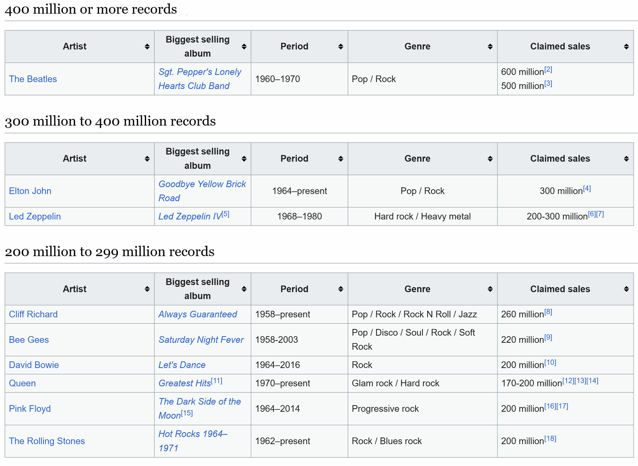Open Hot Rocks 1964–1971 album link
This screenshot has width=638, height=466.
point(193,441)
